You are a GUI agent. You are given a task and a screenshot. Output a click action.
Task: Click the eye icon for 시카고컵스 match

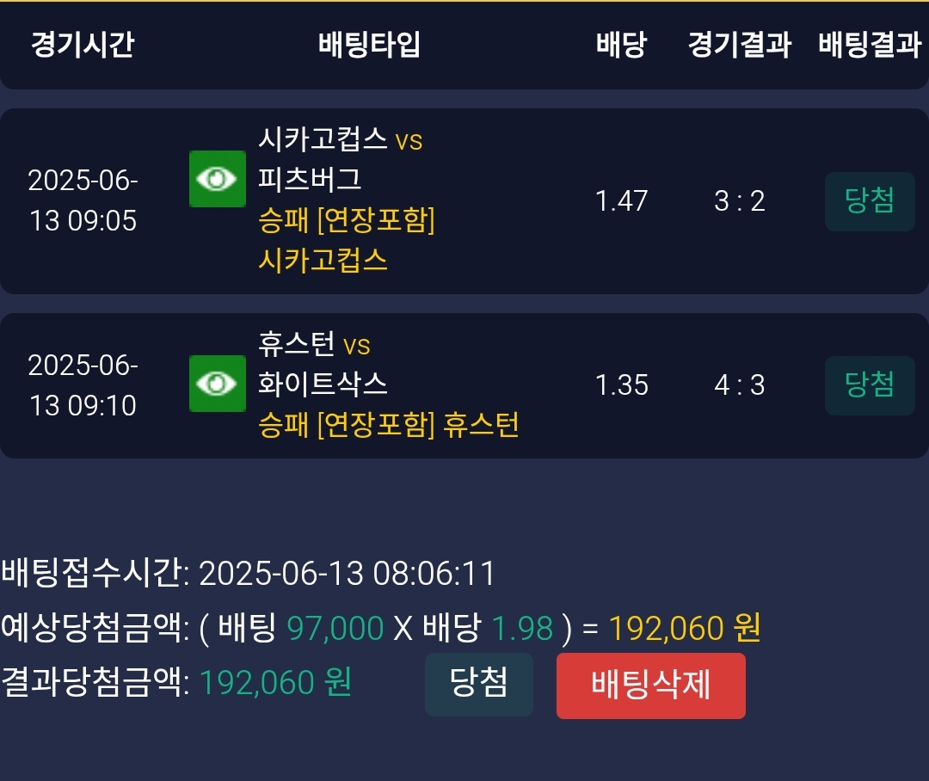coord(217,179)
